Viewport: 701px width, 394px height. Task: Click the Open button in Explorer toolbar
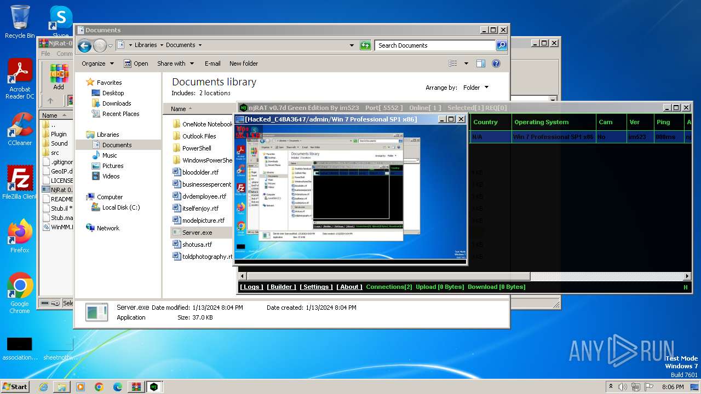(136, 63)
